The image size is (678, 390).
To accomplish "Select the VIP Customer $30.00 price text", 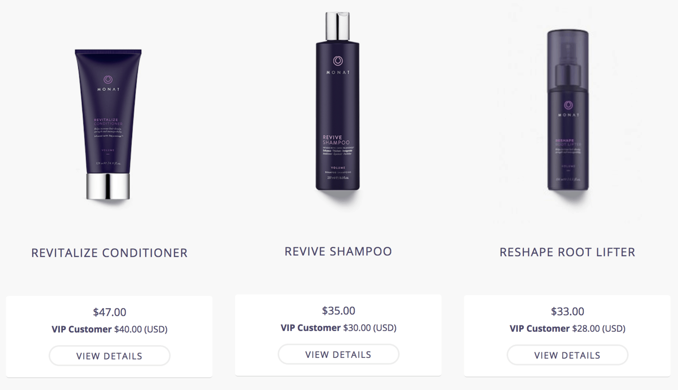I will point(339,328).
